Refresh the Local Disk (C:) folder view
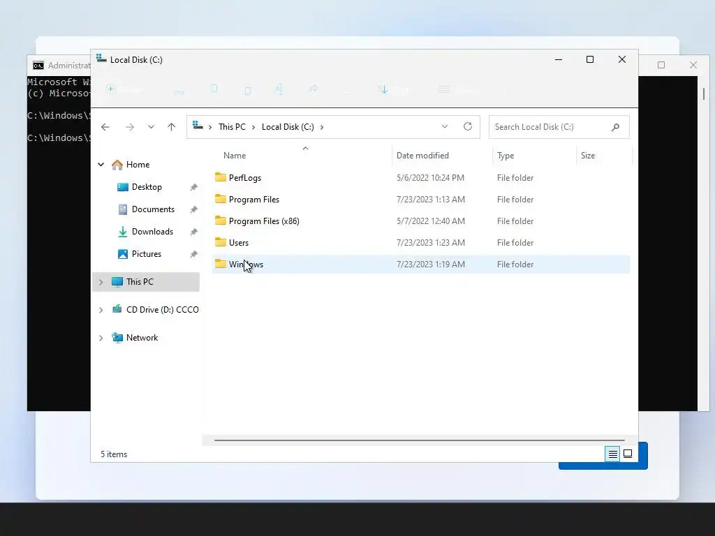The width and height of the screenshot is (715, 536). 468,127
